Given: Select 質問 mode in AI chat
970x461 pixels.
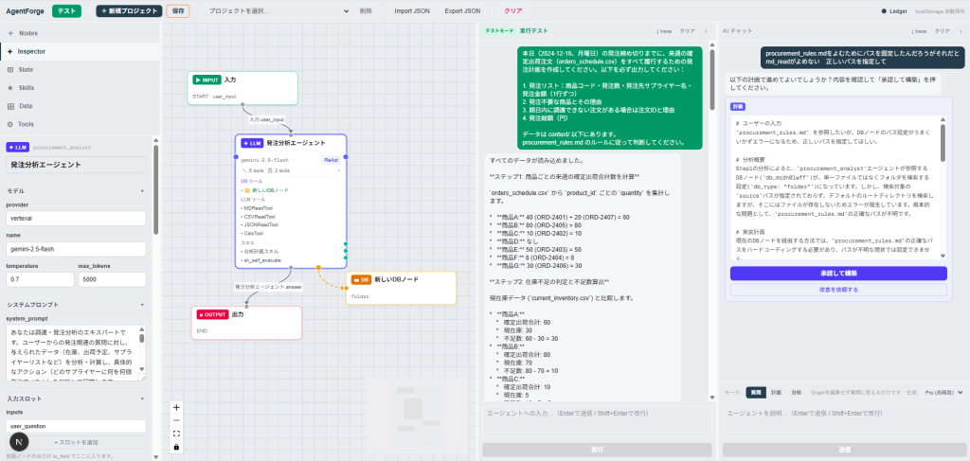Looking at the screenshot, I should click(755, 392).
